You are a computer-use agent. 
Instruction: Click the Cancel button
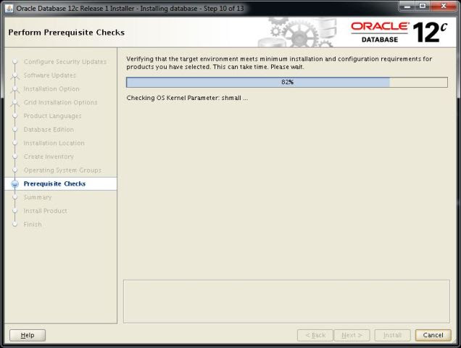tap(433, 335)
